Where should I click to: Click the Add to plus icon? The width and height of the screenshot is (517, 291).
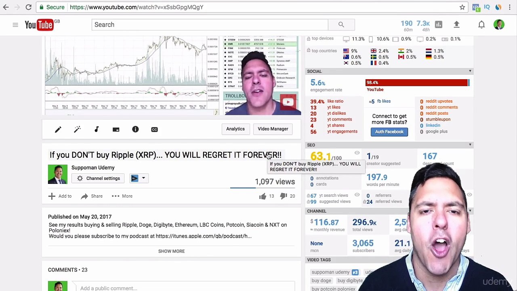point(52,196)
